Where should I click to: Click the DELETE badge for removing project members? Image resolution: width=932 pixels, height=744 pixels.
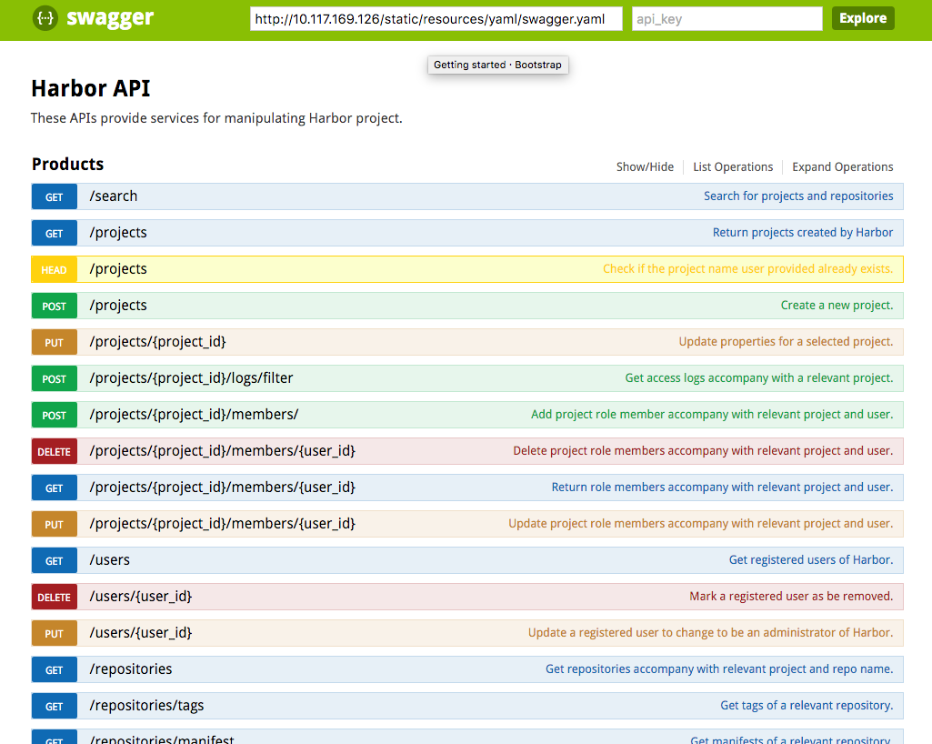point(54,451)
